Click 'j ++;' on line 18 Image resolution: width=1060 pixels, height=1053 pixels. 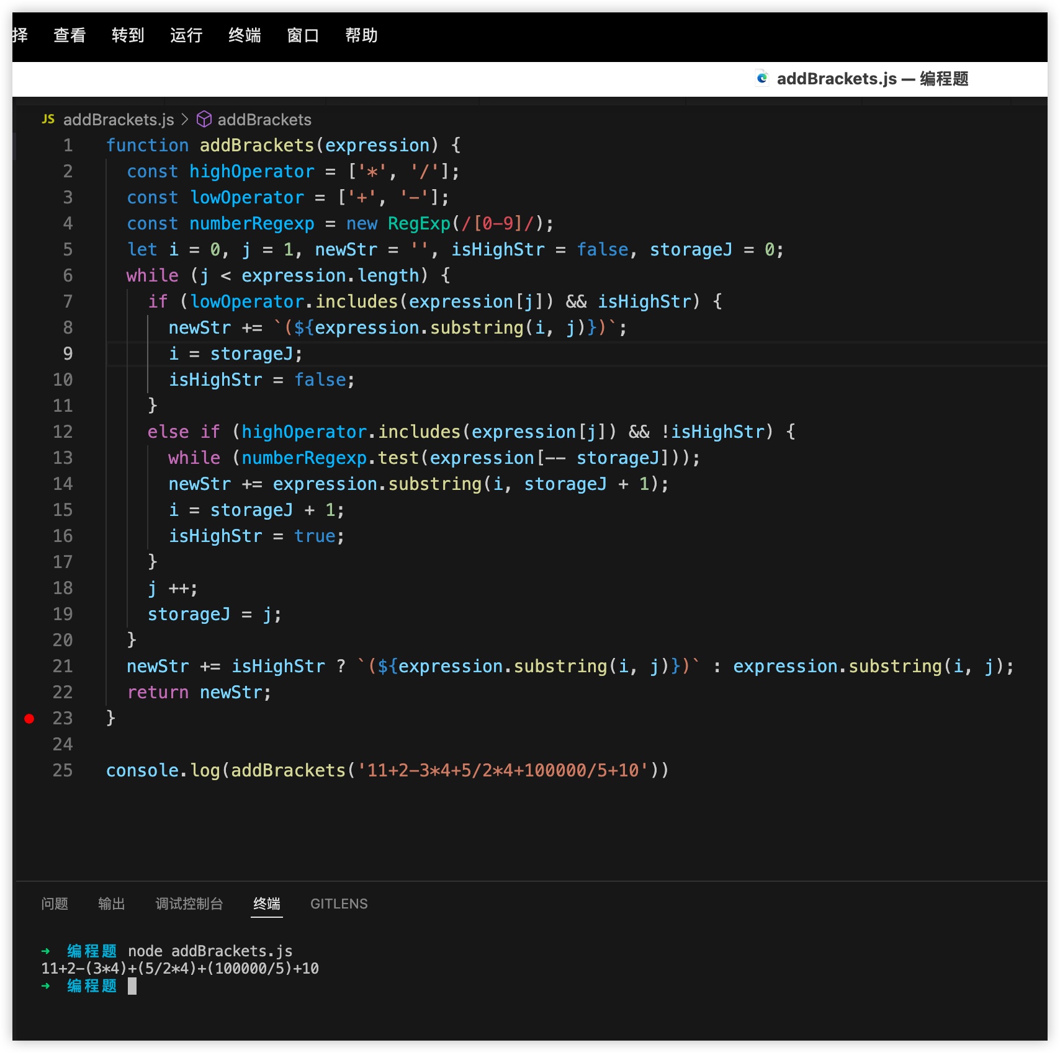click(x=173, y=588)
